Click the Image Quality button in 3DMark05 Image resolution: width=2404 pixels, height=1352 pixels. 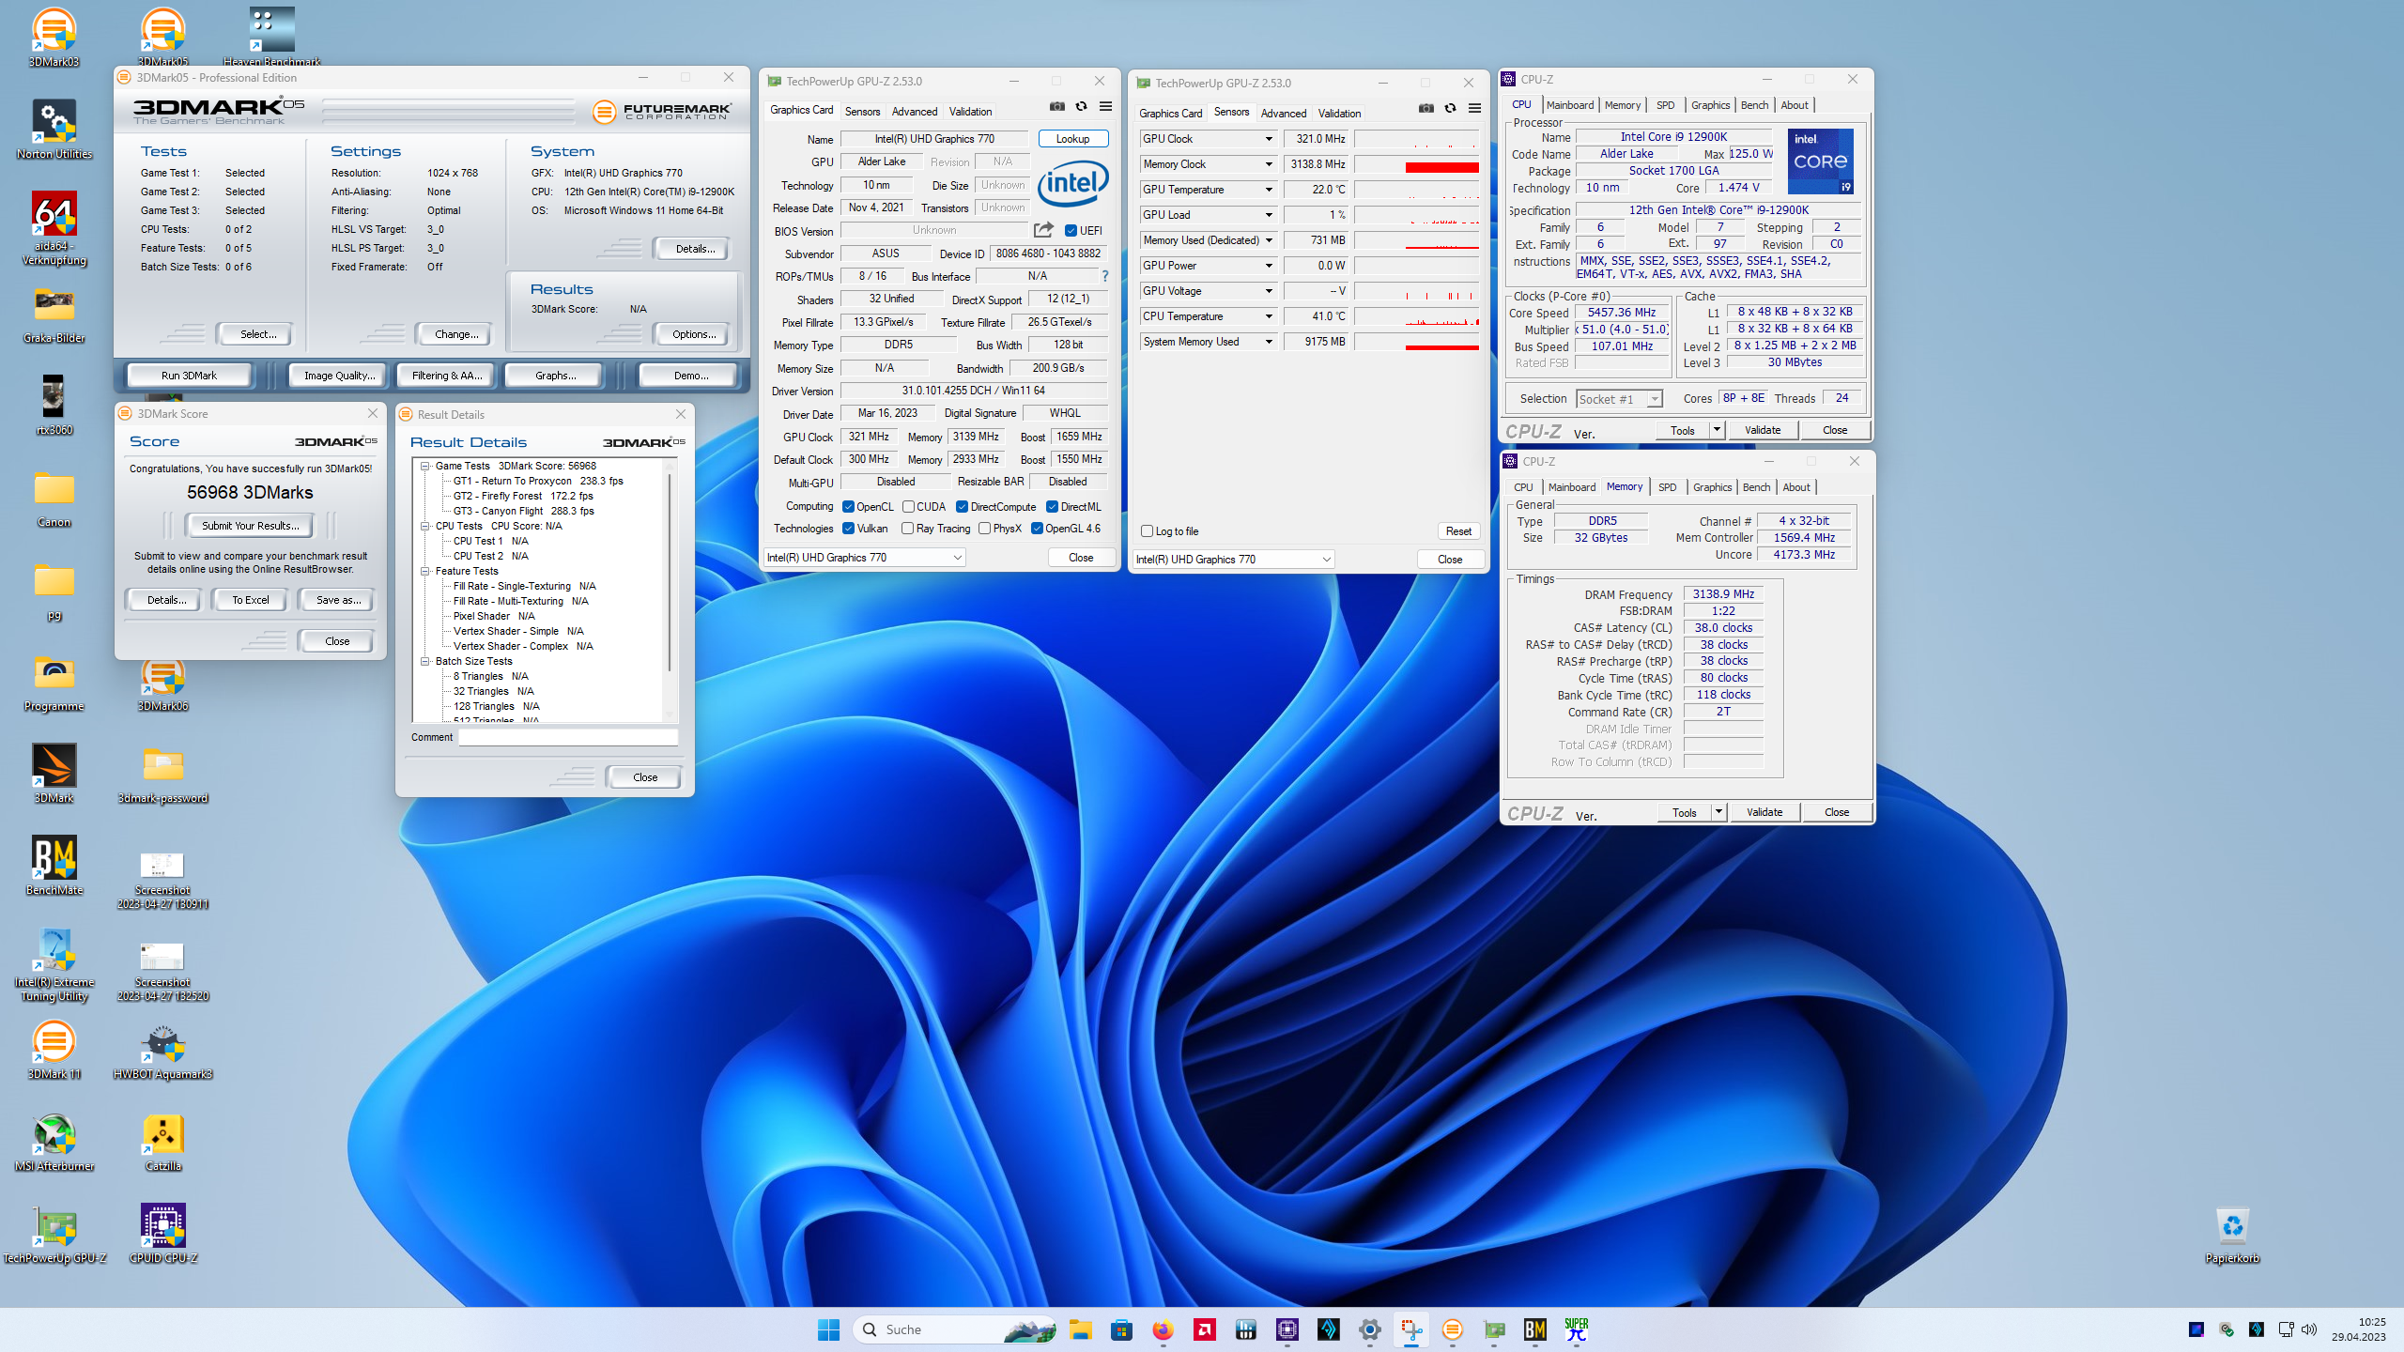[339, 376]
